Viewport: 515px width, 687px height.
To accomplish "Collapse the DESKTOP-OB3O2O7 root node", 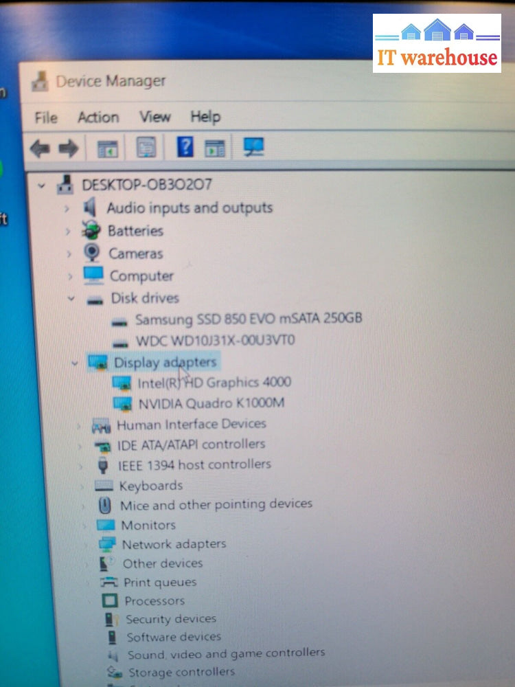I will pyautogui.click(x=43, y=185).
